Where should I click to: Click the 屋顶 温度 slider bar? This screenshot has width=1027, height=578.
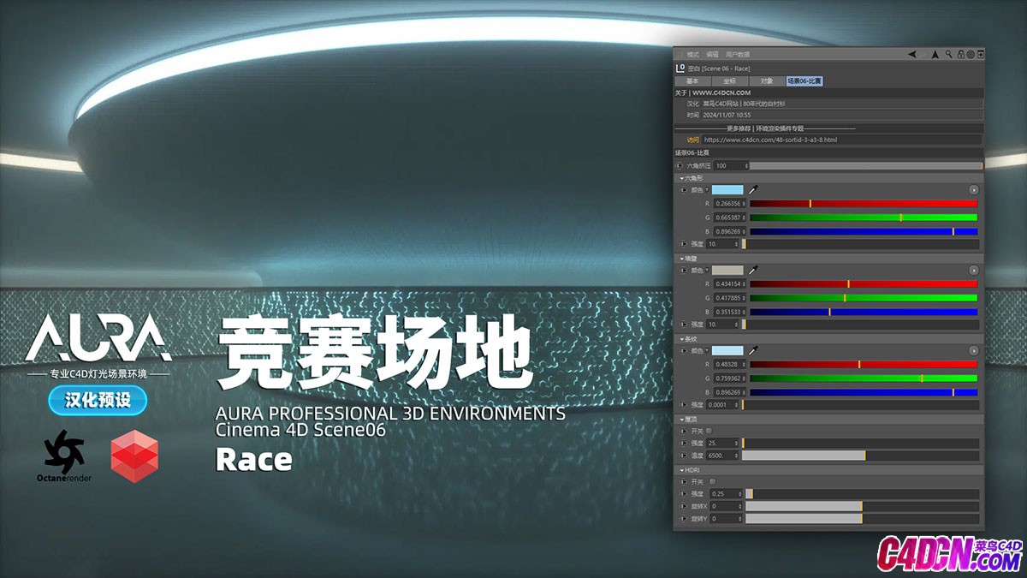click(x=860, y=456)
